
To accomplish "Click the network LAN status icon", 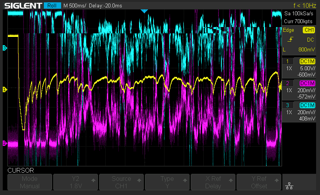I will pos(289,186).
